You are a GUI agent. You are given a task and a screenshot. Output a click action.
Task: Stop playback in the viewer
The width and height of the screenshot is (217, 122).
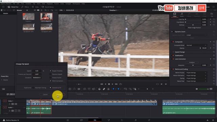tap(109, 84)
